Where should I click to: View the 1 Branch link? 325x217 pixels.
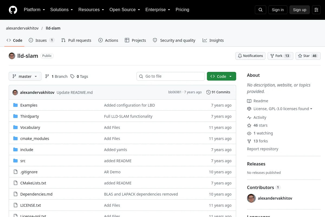click(x=56, y=76)
